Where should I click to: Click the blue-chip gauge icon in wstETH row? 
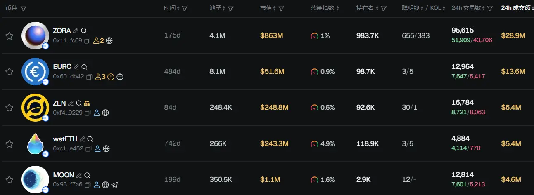(x=314, y=144)
